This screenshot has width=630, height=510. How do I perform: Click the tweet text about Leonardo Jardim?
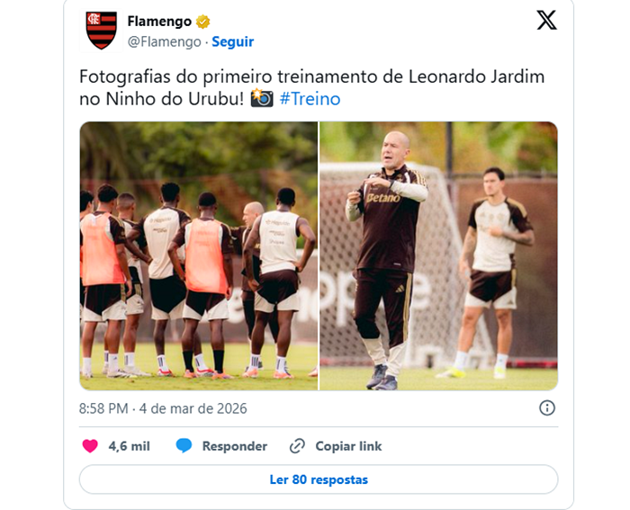311,87
